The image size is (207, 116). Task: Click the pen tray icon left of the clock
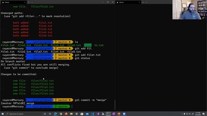click(x=193, y=114)
